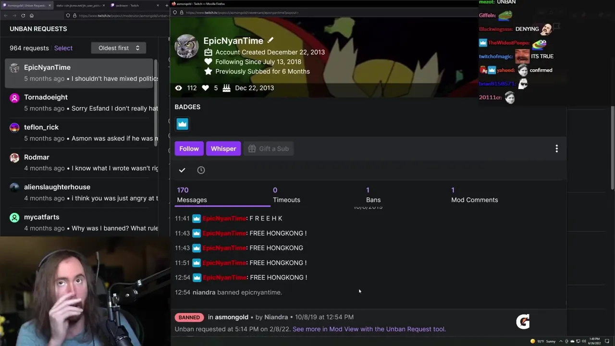Follow EpicNyanTime with the Follow button

[x=189, y=148]
